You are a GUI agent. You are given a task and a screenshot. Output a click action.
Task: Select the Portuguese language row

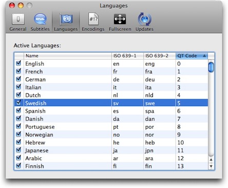click(x=111, y=127)
